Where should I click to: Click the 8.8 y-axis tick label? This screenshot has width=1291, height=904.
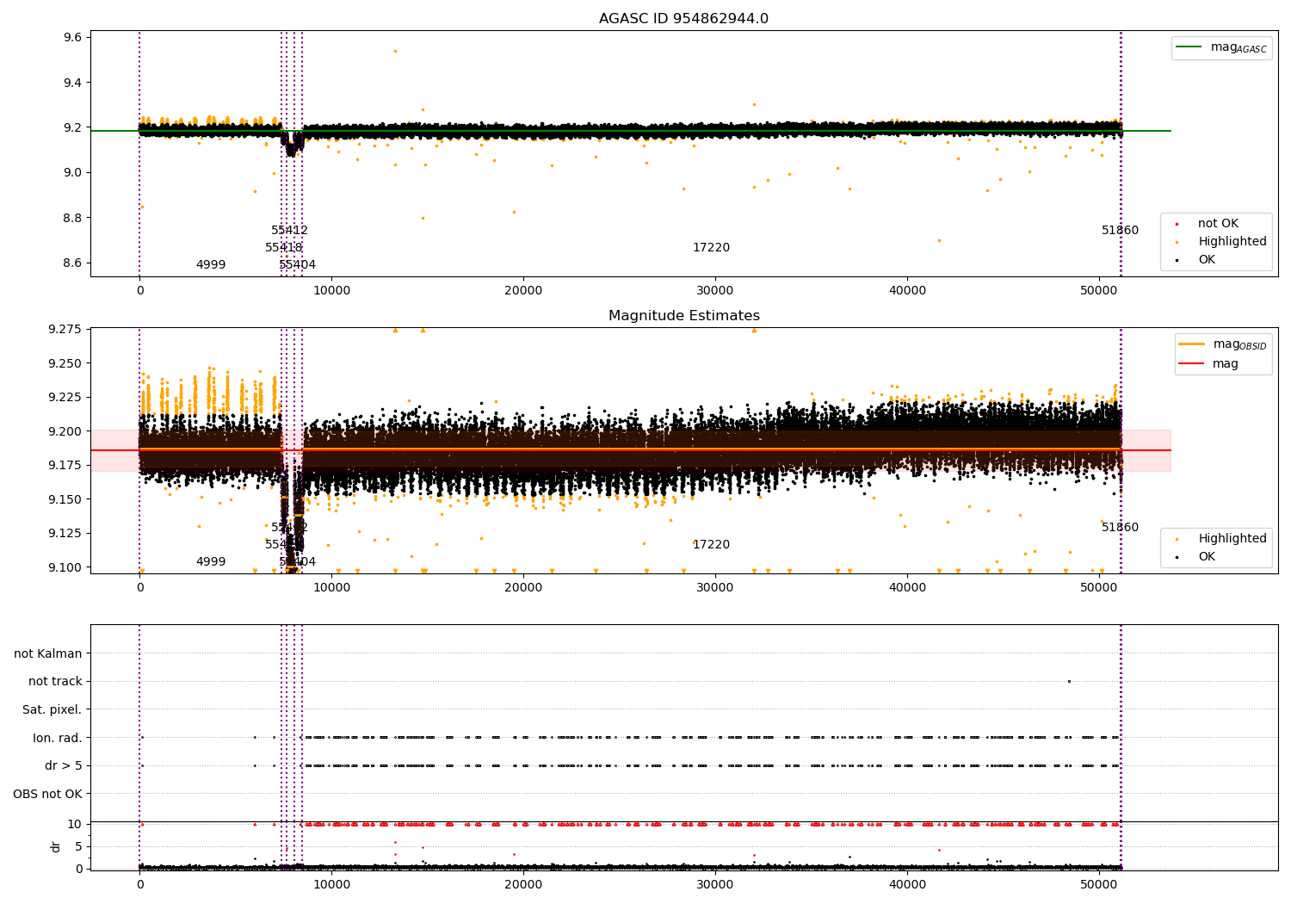point(72,218)
